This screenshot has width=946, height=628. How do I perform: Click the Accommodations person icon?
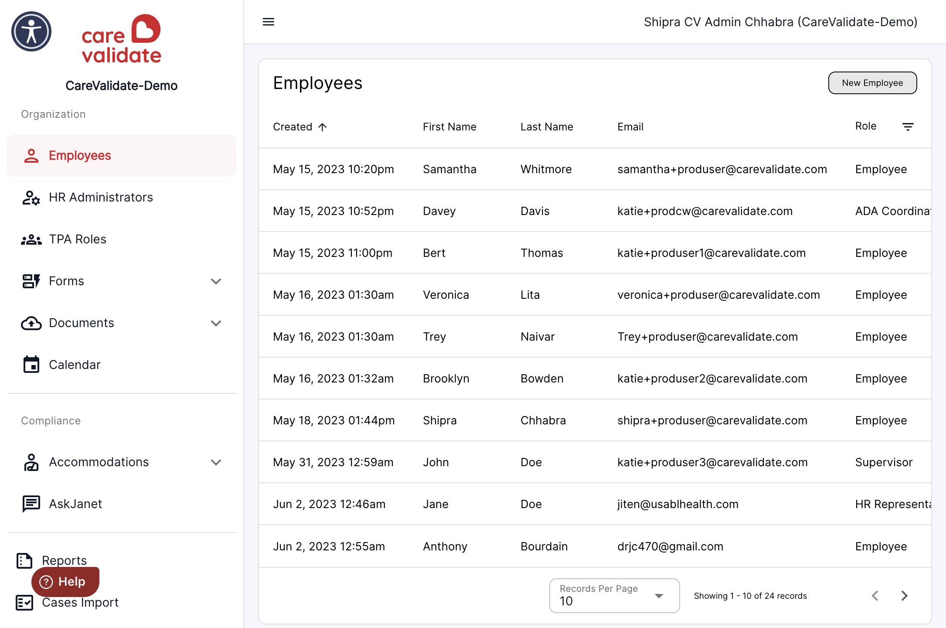(x=31, y=462)
